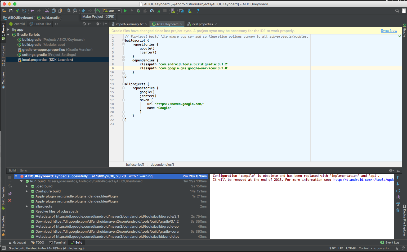Image resolution: width=407 pixels, height=252 pixels.
Task: Click the Debug app bug icon
Action: (138, 11)
